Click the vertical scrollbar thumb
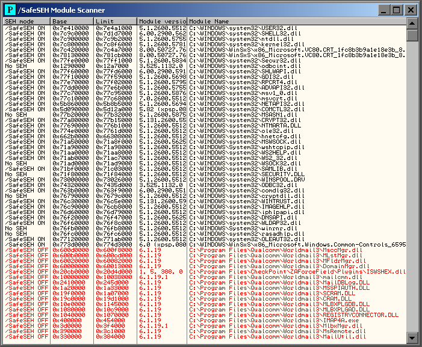Screen dimensions: 422x347 click(412, 35)
